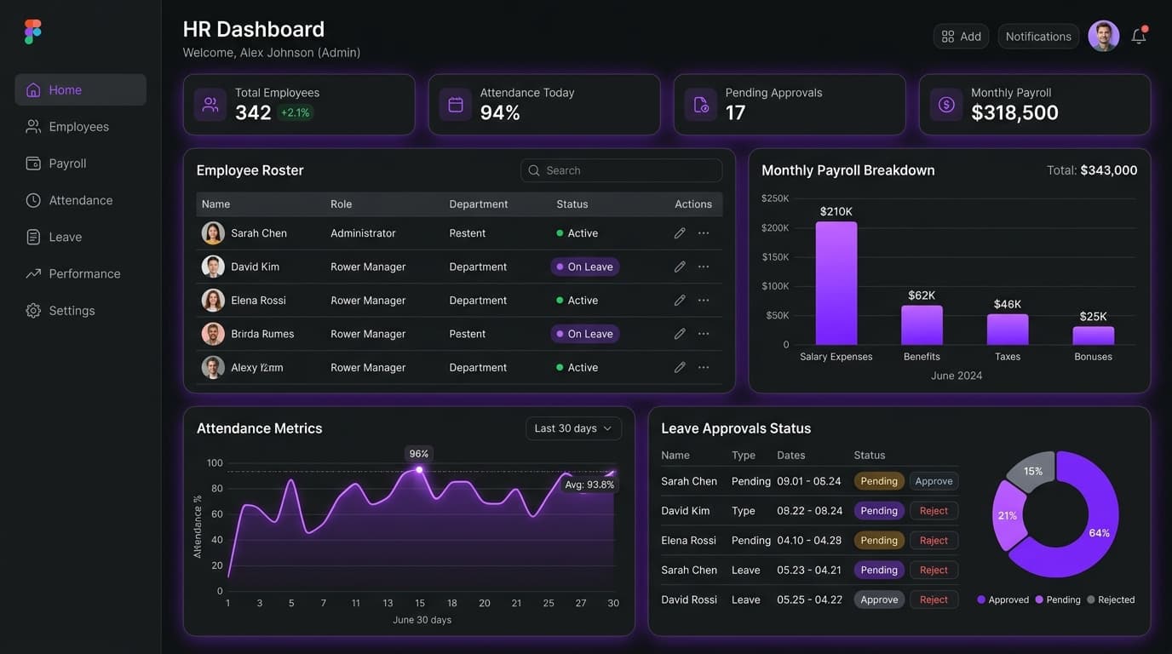Reject David Kim's leave request

[934, 511]
